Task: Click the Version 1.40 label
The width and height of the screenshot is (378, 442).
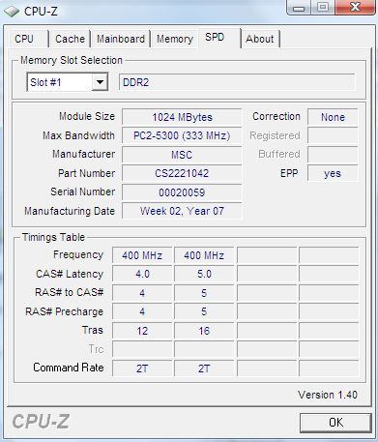Action: [328, 395]
